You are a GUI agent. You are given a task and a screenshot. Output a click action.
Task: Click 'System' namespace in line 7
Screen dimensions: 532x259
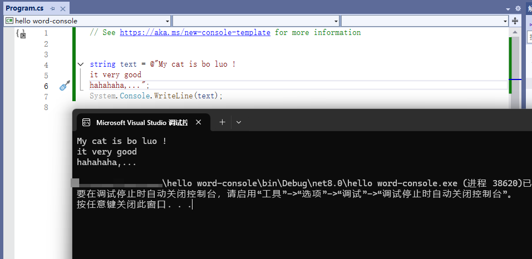pyautogui.click(x=103, y=96)
